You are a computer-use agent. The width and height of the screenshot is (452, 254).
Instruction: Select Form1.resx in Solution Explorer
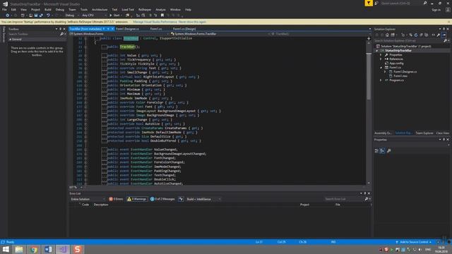(x=400, y=76)
